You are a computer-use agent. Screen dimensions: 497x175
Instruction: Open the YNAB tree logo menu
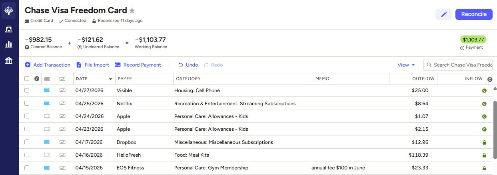(x=9, y=11)
